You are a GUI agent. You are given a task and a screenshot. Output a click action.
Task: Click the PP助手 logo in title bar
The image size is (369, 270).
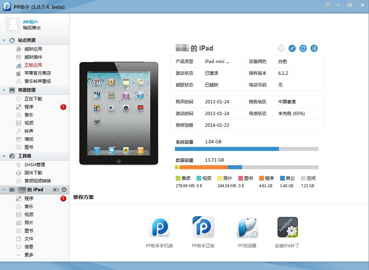pyautogui.click(x=7, y=7)
